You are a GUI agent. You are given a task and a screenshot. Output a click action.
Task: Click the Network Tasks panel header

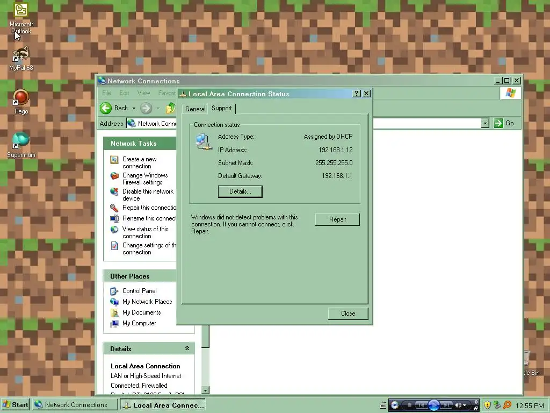coord(140,143)
